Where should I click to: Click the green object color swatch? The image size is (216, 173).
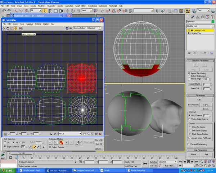(213, 22)
